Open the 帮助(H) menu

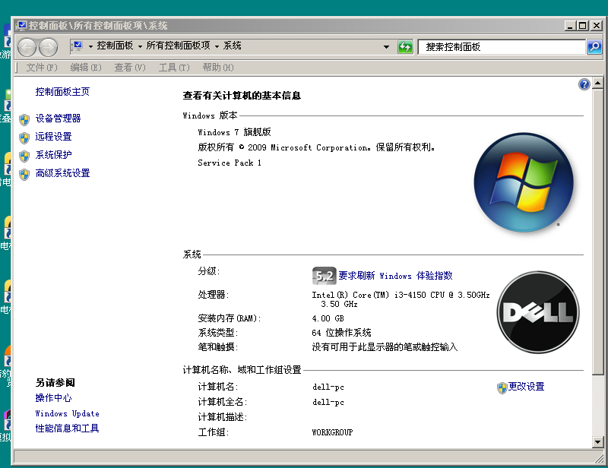218,68
